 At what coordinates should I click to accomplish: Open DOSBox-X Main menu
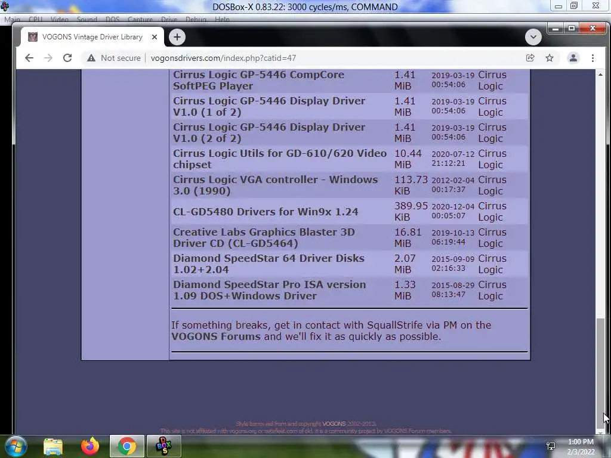[12, 20]
